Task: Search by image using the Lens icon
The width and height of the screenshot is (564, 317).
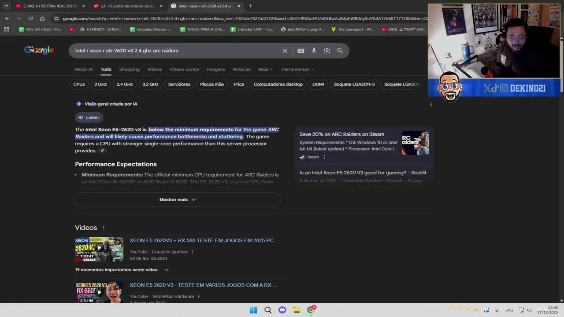Action: tap(327, 51)
